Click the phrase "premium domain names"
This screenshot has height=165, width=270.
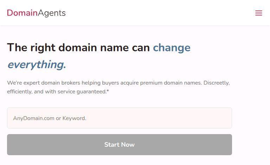pyautogui.click(x=171, y=83)
